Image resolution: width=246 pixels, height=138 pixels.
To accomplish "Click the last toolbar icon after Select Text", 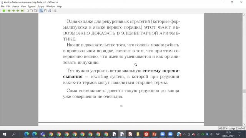I will [x=55, y=11].
